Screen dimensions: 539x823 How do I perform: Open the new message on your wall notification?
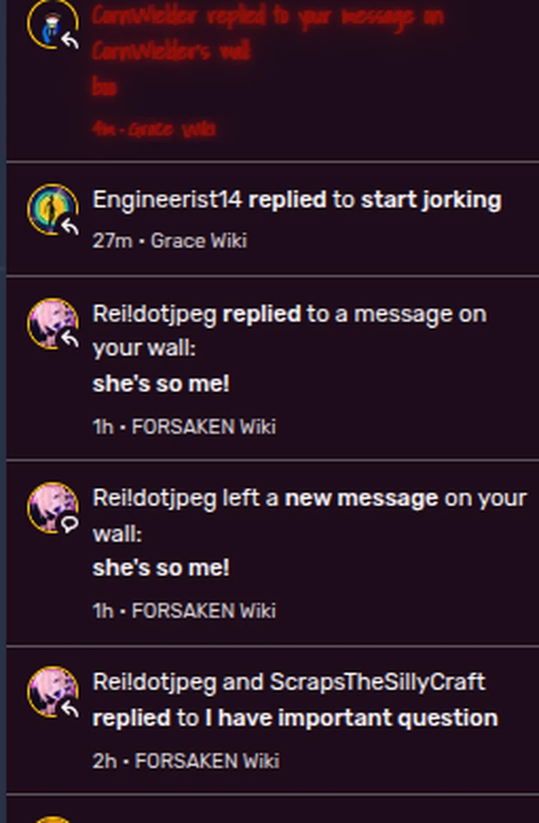coord(269,550)
